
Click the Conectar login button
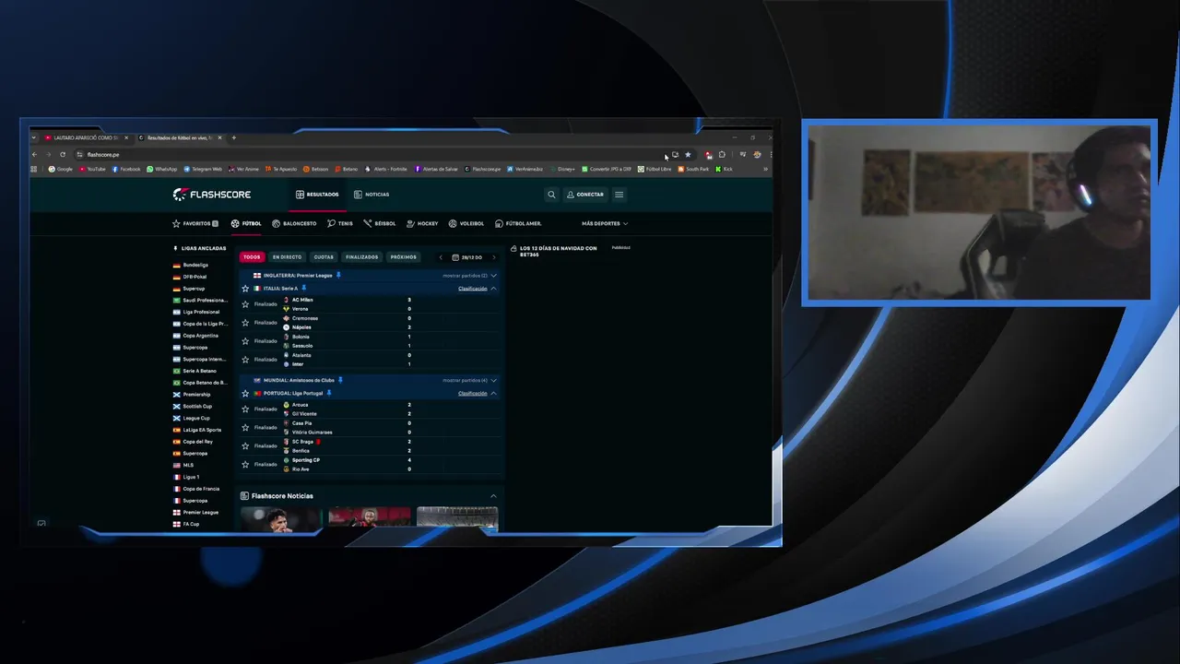pos(585,195)
